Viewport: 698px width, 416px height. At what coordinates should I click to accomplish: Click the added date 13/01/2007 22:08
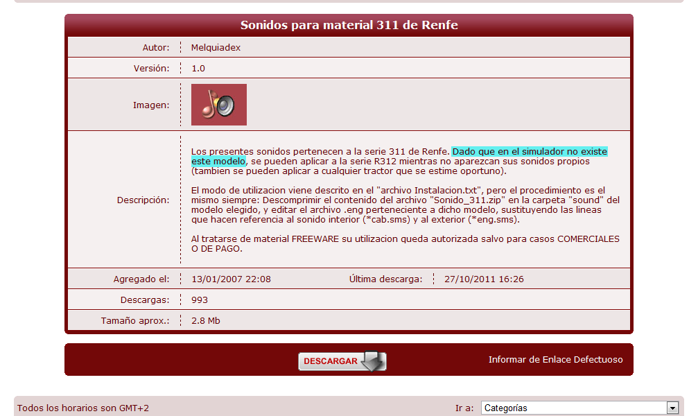[231, 279]
